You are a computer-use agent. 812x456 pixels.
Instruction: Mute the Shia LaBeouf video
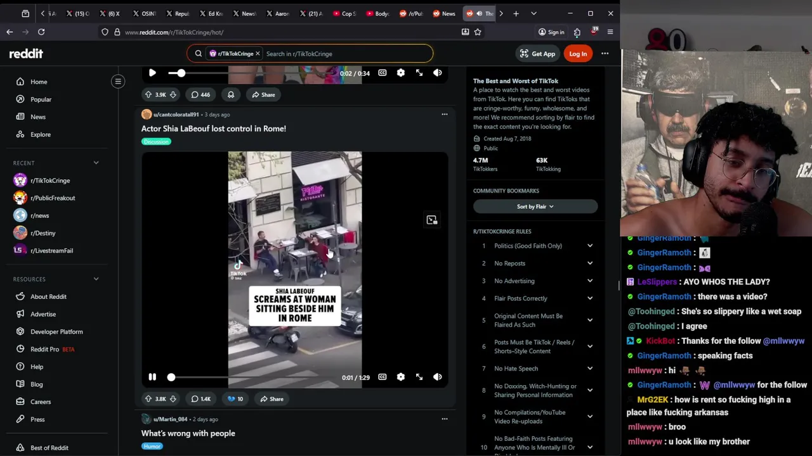438,377
